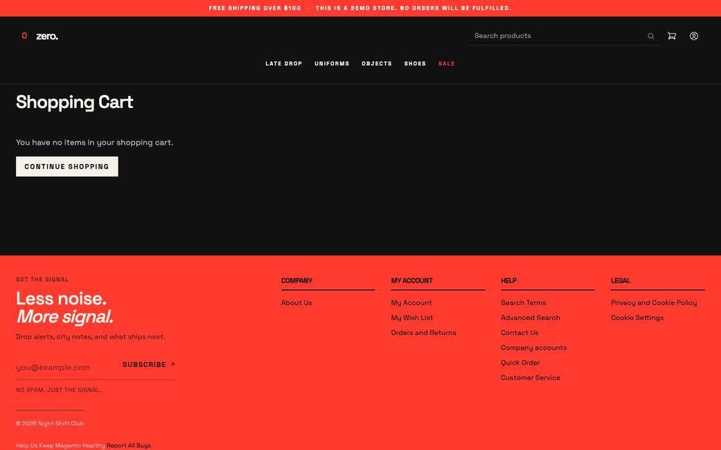
Task: Click the Company footer heading
Action: tap(297, 280)
